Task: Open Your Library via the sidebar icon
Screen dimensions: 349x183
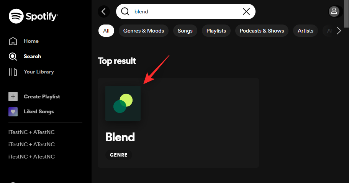Action: [13, 72]
